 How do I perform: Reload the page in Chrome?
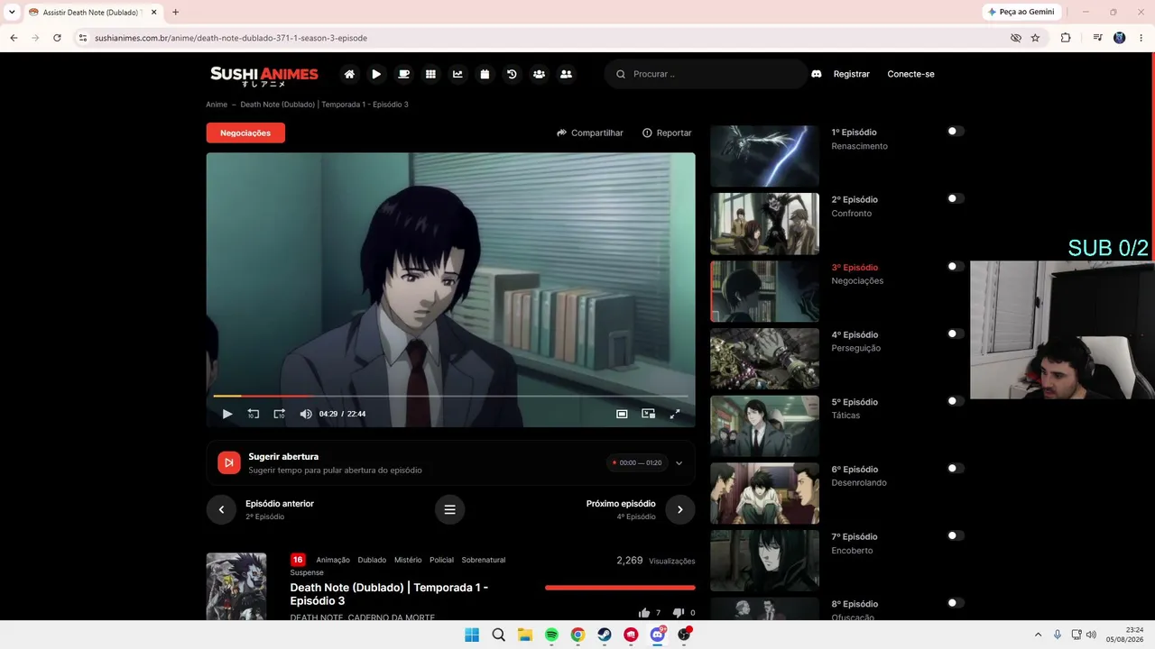[57, 38]
